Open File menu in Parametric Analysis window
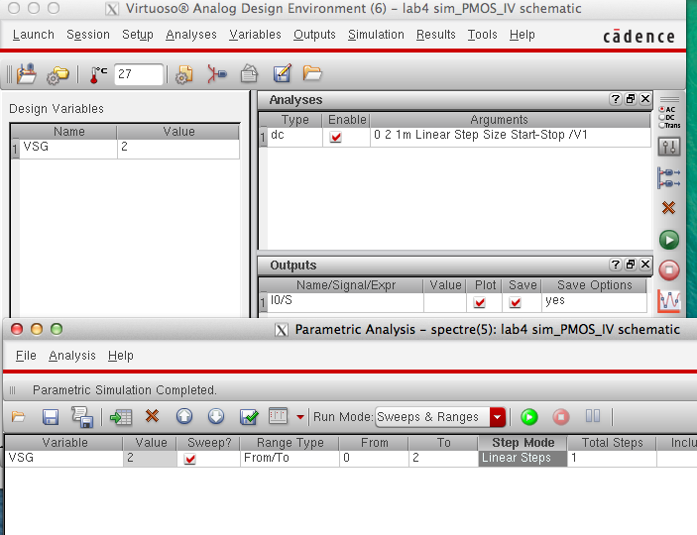 pos(26,356)
